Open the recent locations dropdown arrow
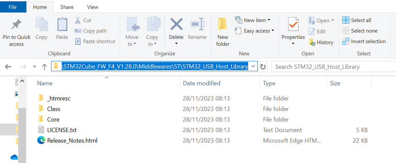This screenshot has height=163, width=396. [x=34, y=67]
